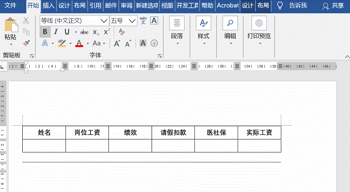Expand text effects arrow
Image resolution: width=350 pixels, height=192 pixels.
click(x=53, y=43)
